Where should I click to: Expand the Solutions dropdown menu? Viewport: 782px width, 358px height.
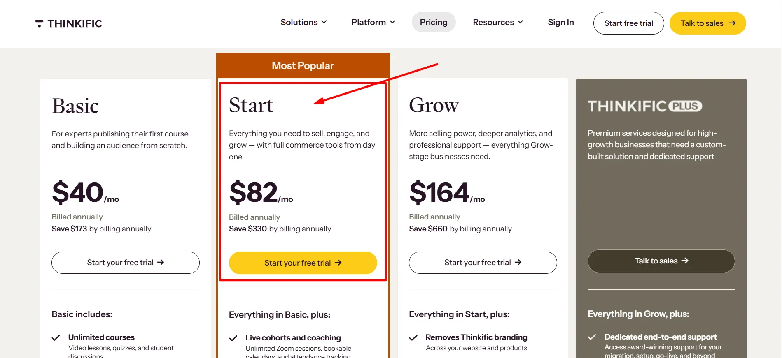303,22
